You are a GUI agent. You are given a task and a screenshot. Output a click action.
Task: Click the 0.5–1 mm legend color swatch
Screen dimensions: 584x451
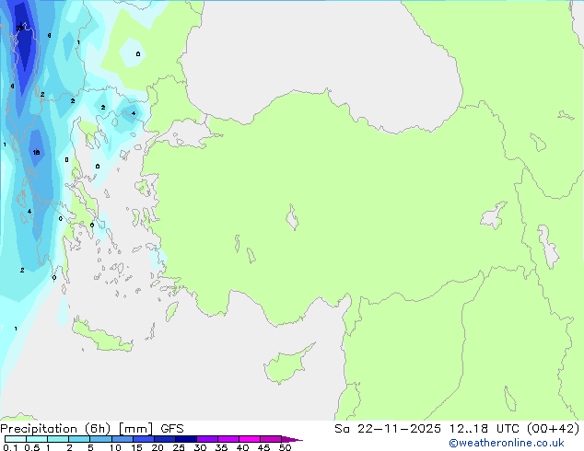click(x=37, y=439)
